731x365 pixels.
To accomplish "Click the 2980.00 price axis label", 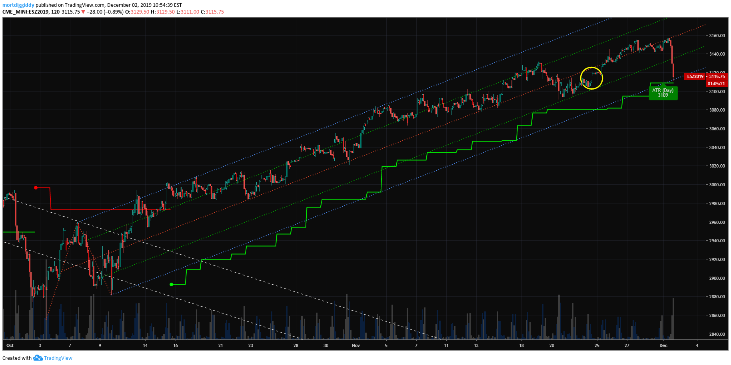I will [717, 203].
